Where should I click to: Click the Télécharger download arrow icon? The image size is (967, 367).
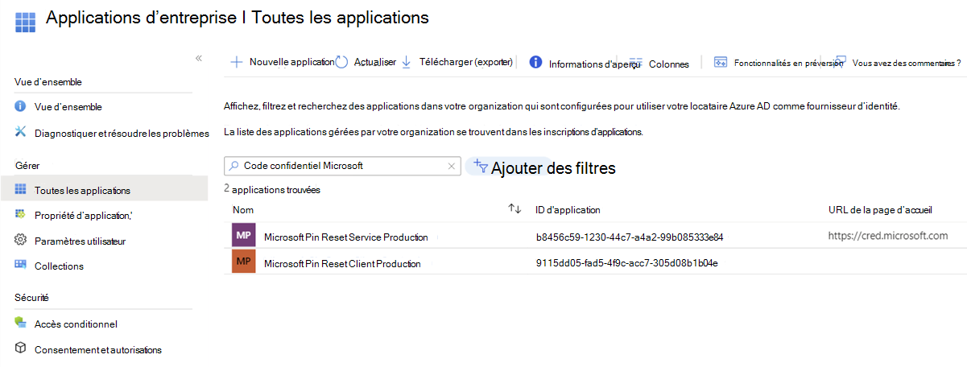[x=406, y=62]
